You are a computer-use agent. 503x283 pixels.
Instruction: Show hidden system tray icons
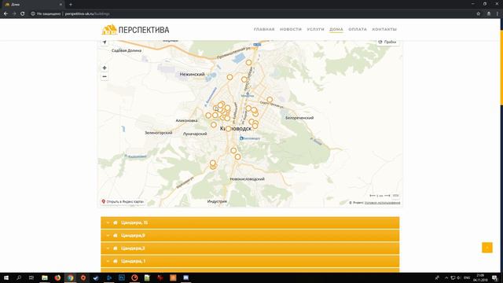[x=446, y=277]
